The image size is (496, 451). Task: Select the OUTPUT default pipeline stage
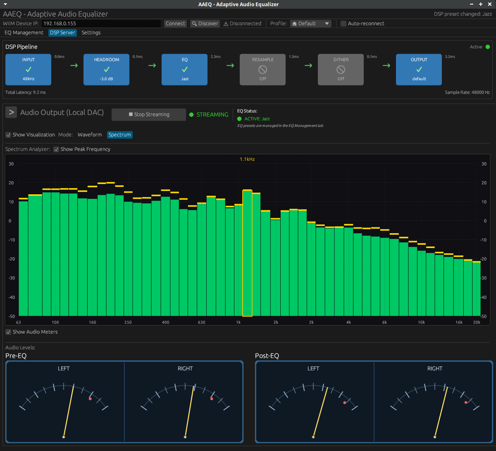419,69
